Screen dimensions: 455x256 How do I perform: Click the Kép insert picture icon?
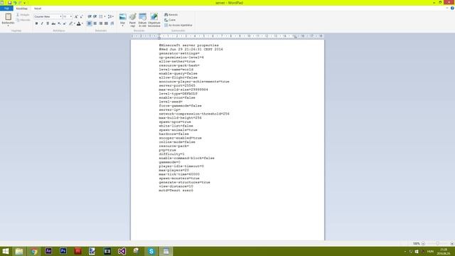(123, 17)
